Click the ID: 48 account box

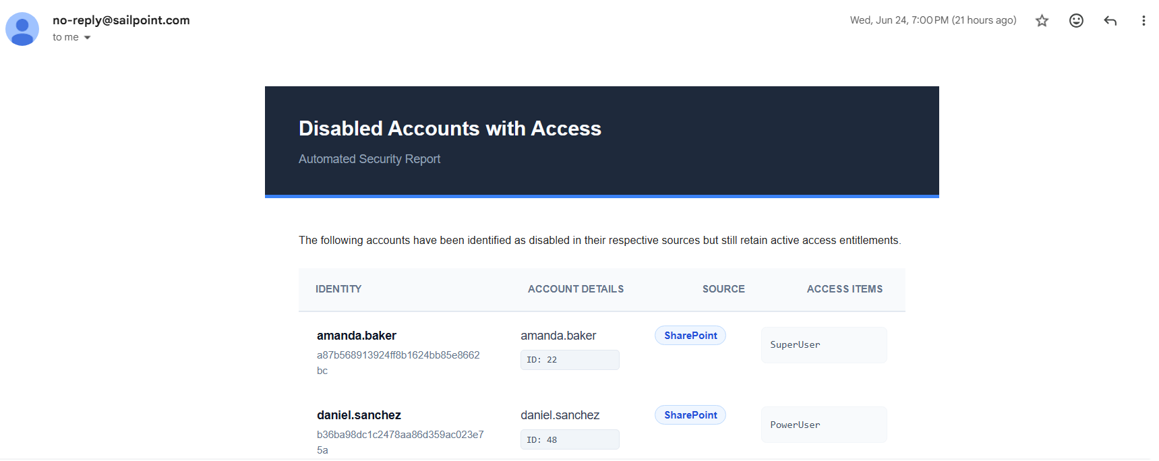[570, 439]
